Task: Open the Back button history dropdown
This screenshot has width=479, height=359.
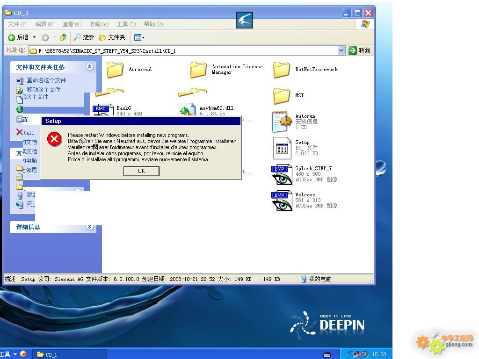Action: pyautogui.click(x=34, y=37)
